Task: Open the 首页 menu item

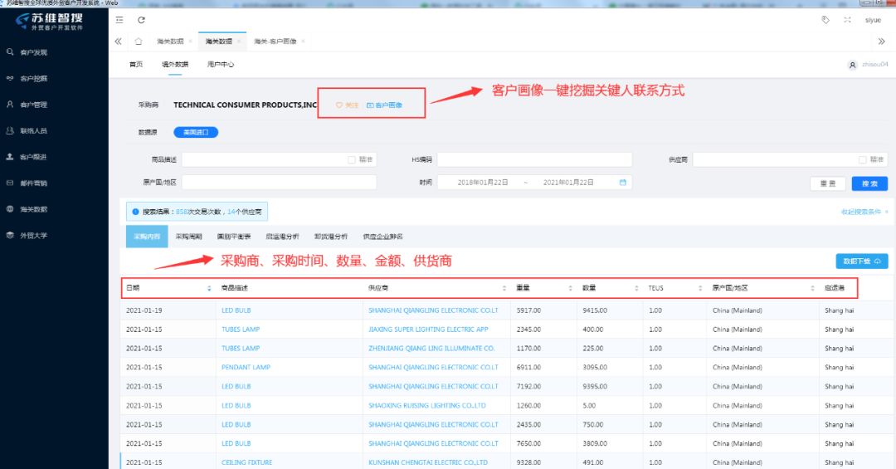Action: pos(136,64)
